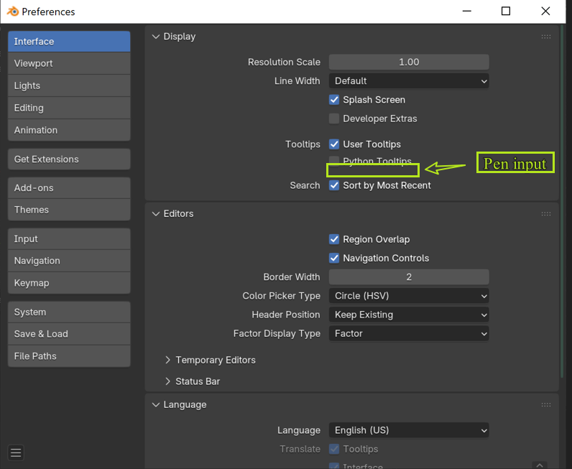This screenshot has height=469, width=572.
Task: Open the hamburger preferences menu
Action: [x=16, y=453]
